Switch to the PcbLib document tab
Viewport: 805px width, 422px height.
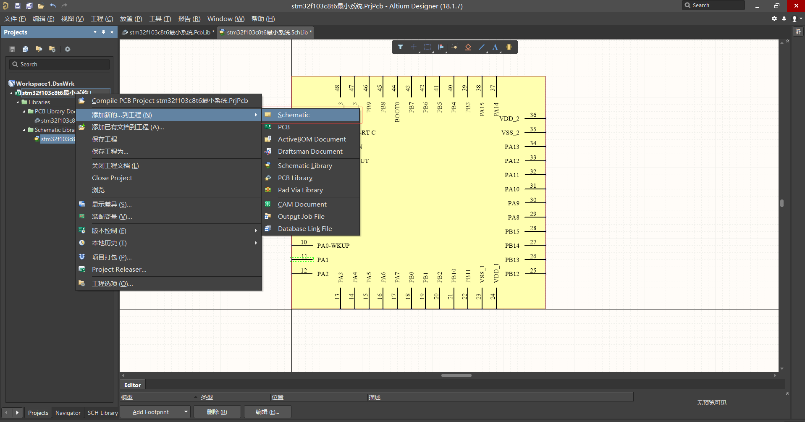pyautogui.click(x=168, y=32)
